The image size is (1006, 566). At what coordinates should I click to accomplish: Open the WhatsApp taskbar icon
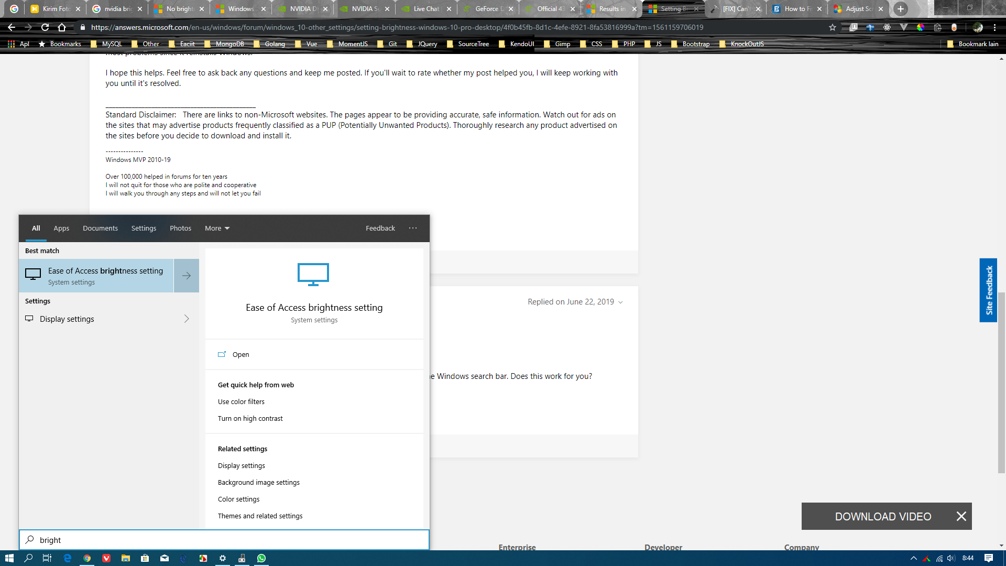261,558
